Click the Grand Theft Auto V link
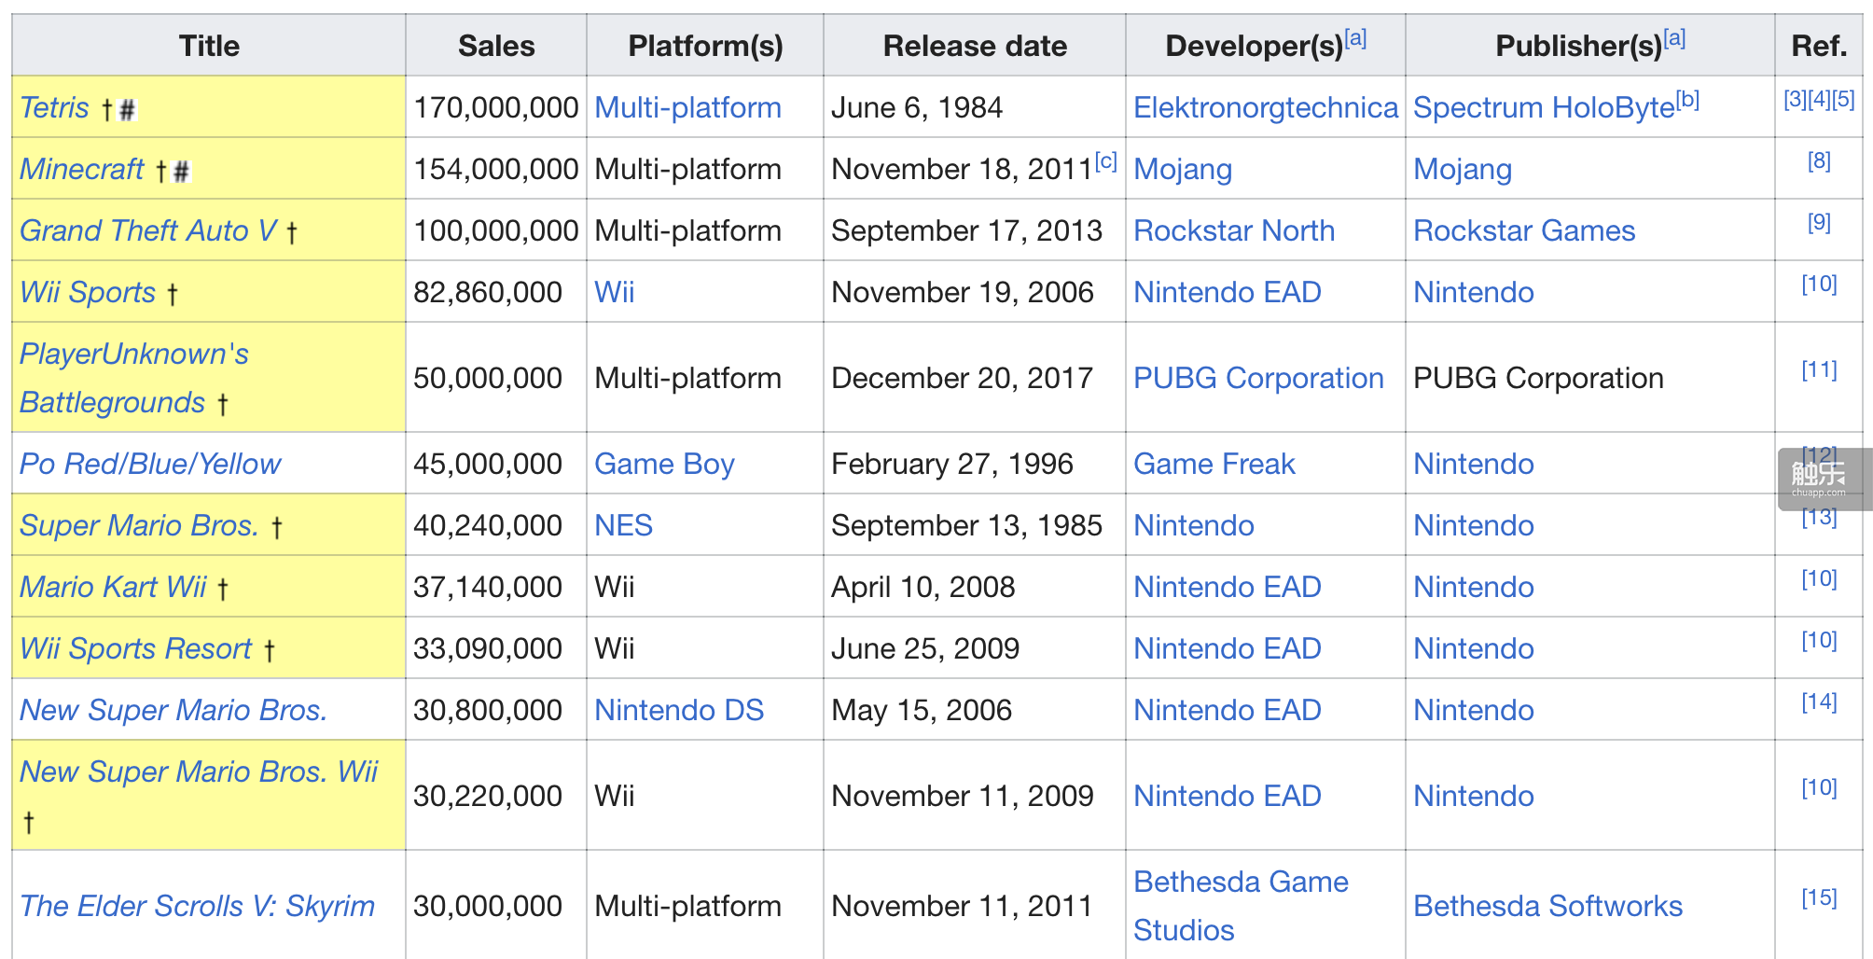The width and height of the screenshot is (1873, 959). (x=148, y=231)
